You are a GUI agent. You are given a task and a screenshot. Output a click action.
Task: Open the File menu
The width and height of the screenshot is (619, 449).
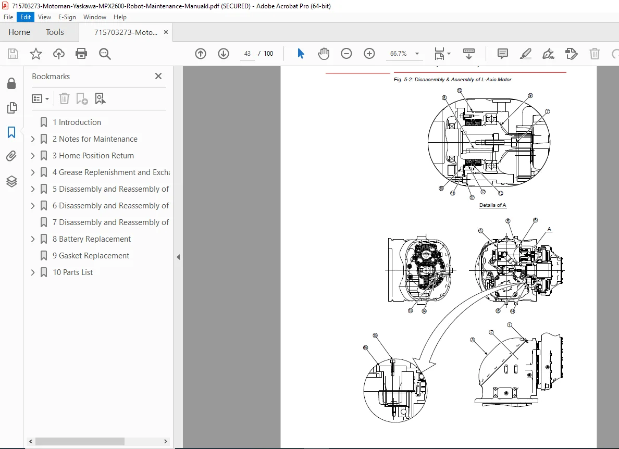point(8,17)
